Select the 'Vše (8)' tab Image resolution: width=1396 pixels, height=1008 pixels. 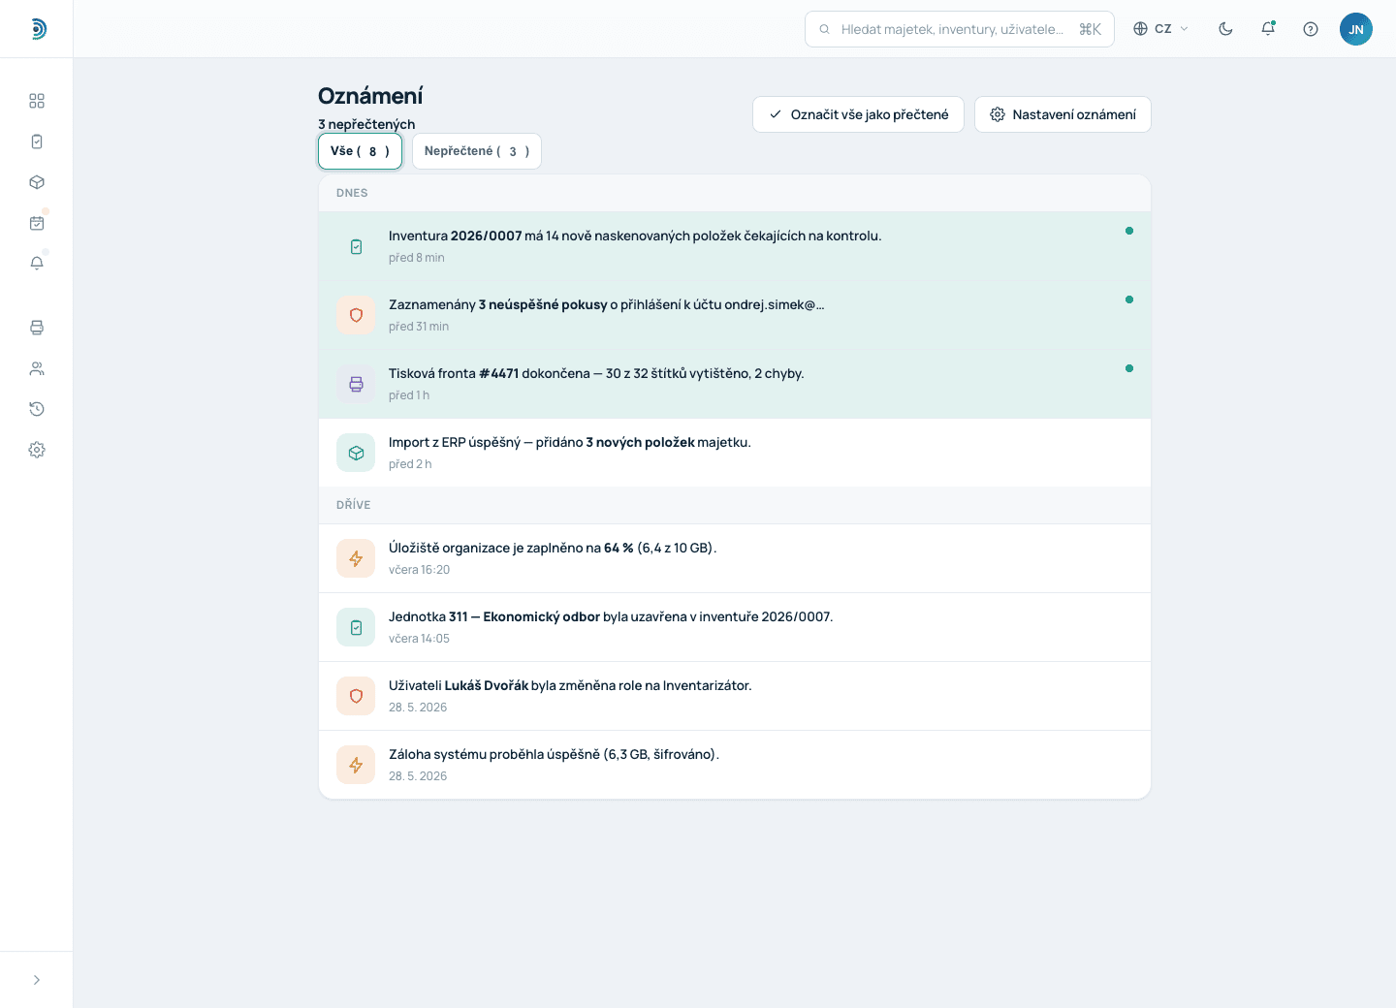point(360,151)
